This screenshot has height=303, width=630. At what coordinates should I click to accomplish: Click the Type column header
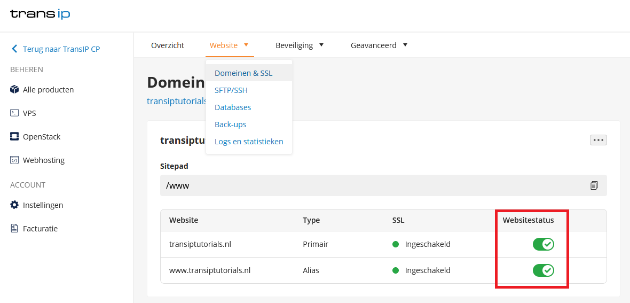pos(311,220)
